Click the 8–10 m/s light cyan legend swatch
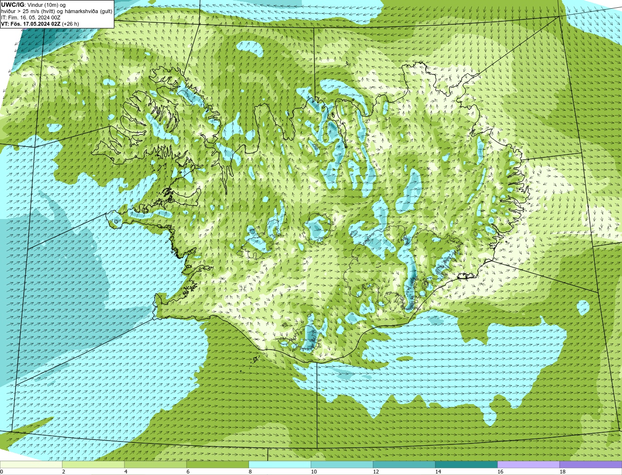The image size is (622, 475). pos(280,465)
